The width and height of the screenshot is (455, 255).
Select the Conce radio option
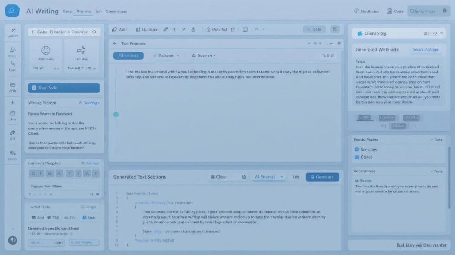pyautogui.click(x=356, y=157)
